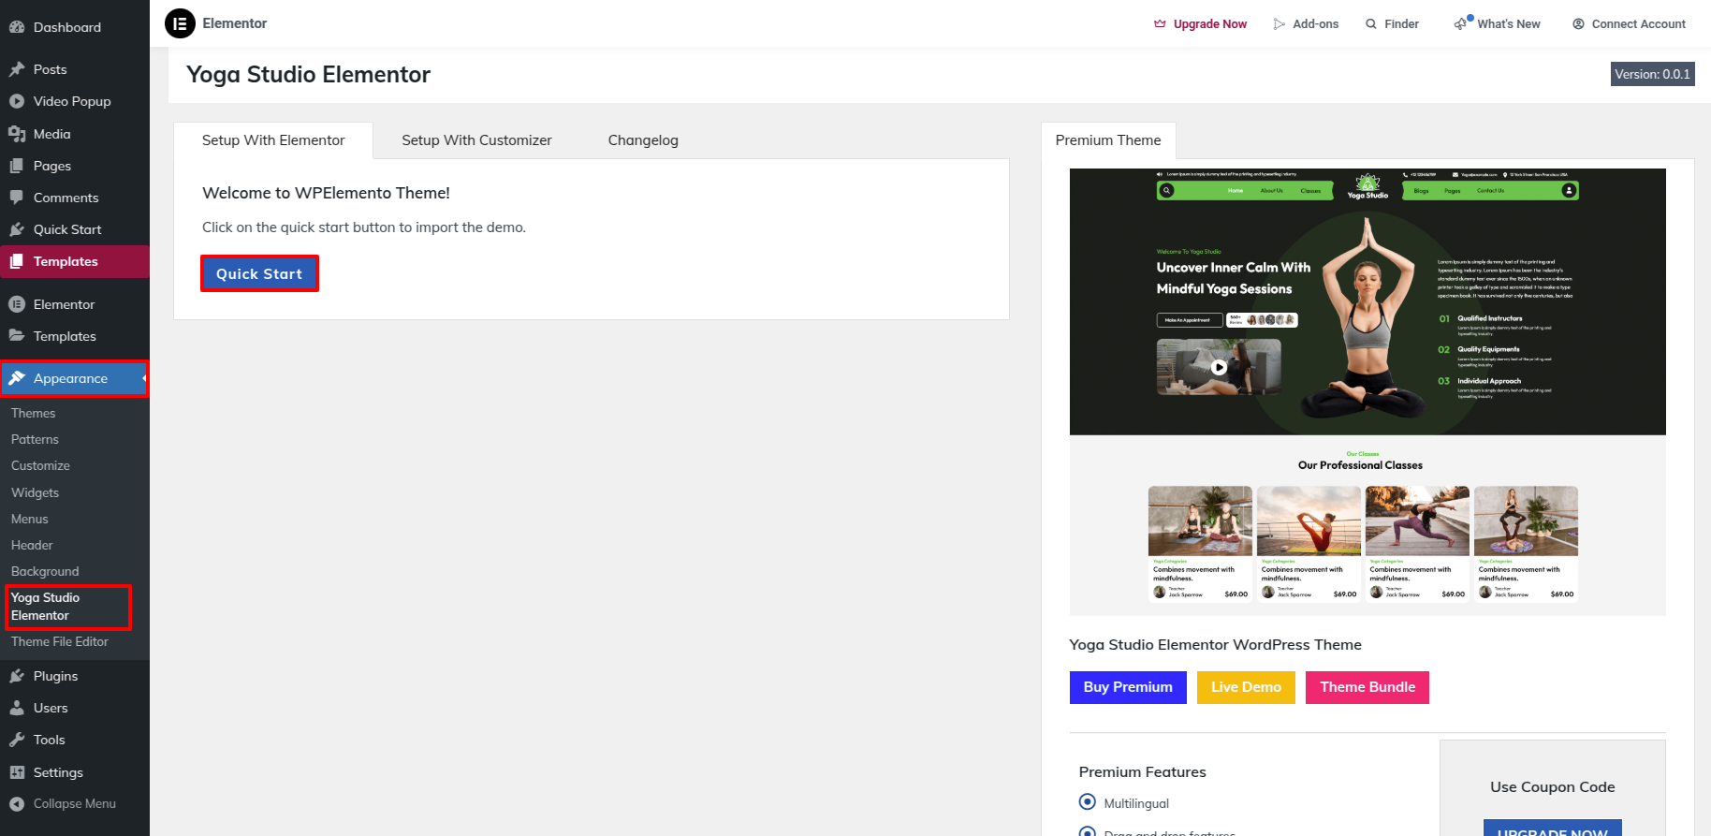Click the Add-ons arrow icon
The width and height of the screenshot is (1711, 836).
(1280, 24)
